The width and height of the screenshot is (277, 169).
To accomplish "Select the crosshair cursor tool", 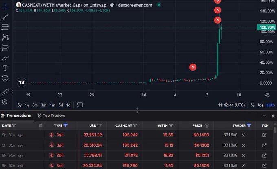I will click(x=5, y=7).
